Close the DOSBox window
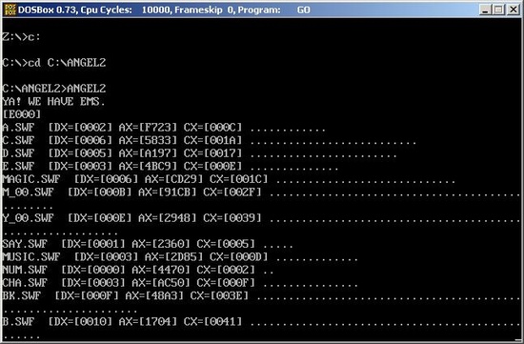Image resolution: width=524 pixels, height=344 pixels. (513, 10)
